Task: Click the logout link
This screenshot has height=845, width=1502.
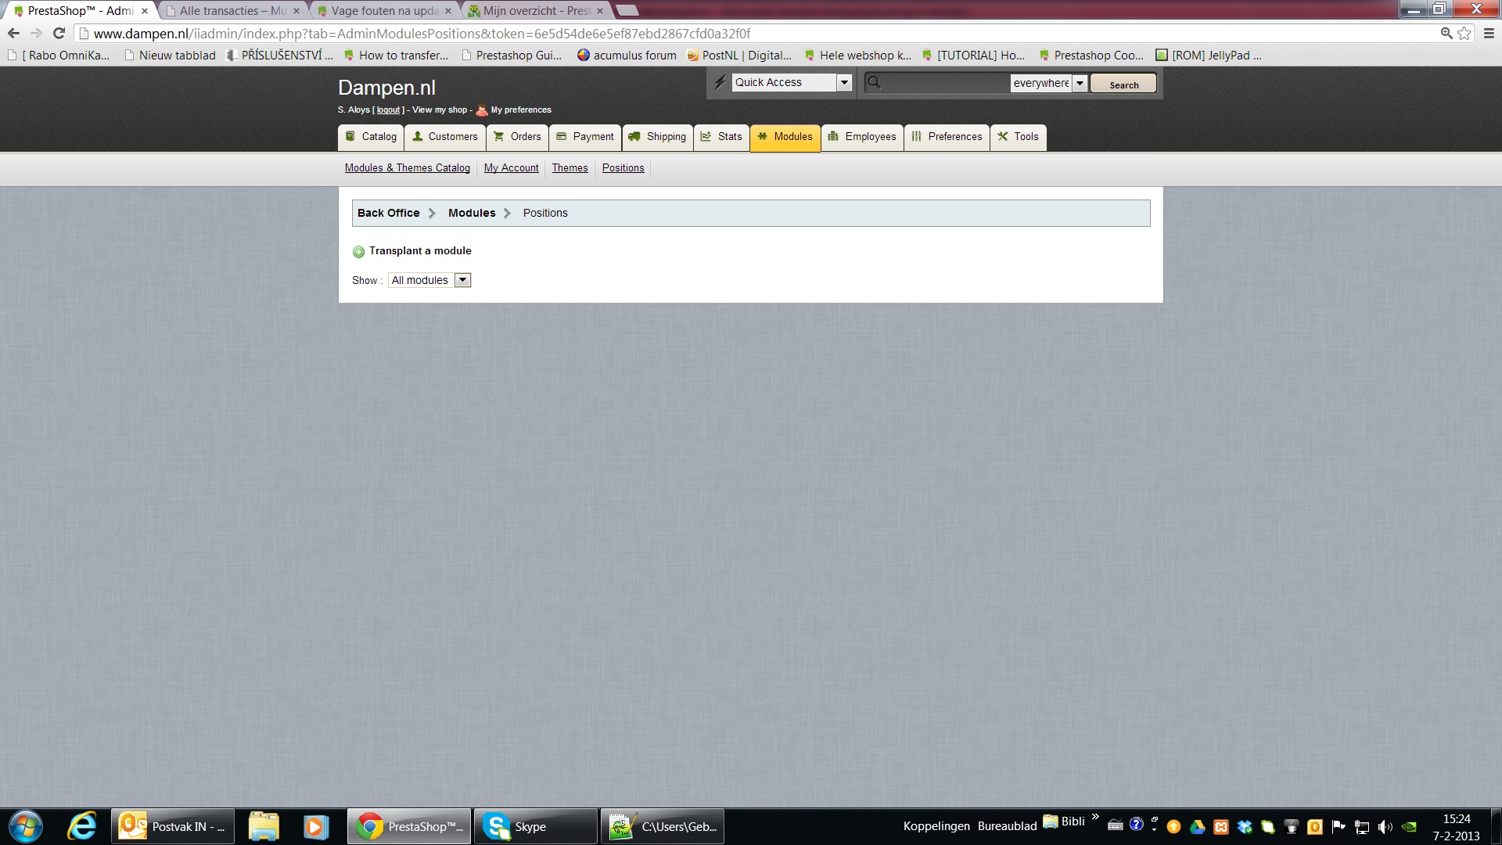Action: 388,110
